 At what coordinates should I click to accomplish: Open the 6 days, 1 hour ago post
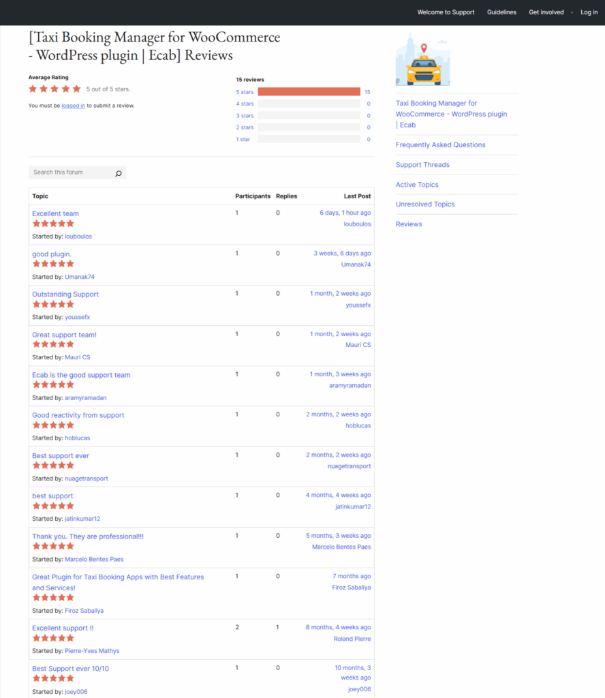point(345,213)
